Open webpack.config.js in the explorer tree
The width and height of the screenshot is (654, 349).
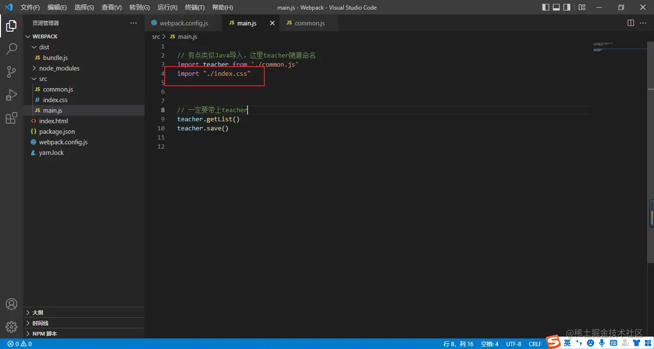pos(84,142)
